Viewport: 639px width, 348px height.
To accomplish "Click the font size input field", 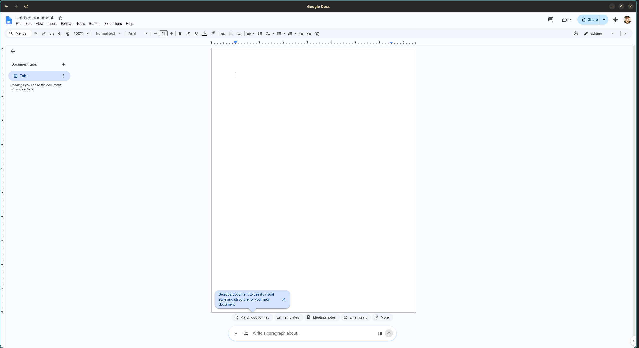I will pyautogui.click(x=163, y=33).
